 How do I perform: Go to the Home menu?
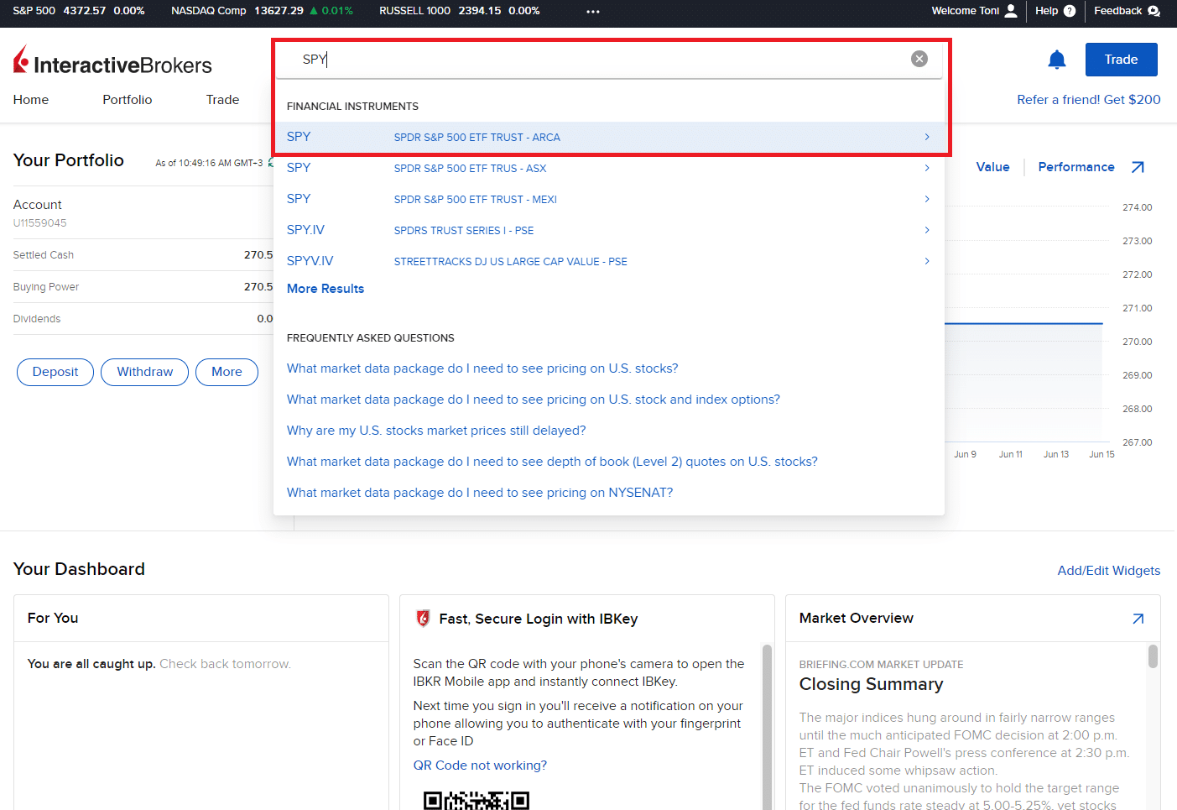point(31,100)
